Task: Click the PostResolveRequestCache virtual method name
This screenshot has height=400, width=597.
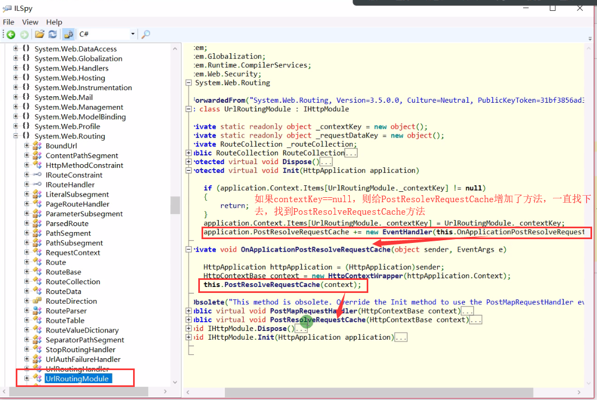Action: click(318, 320)
